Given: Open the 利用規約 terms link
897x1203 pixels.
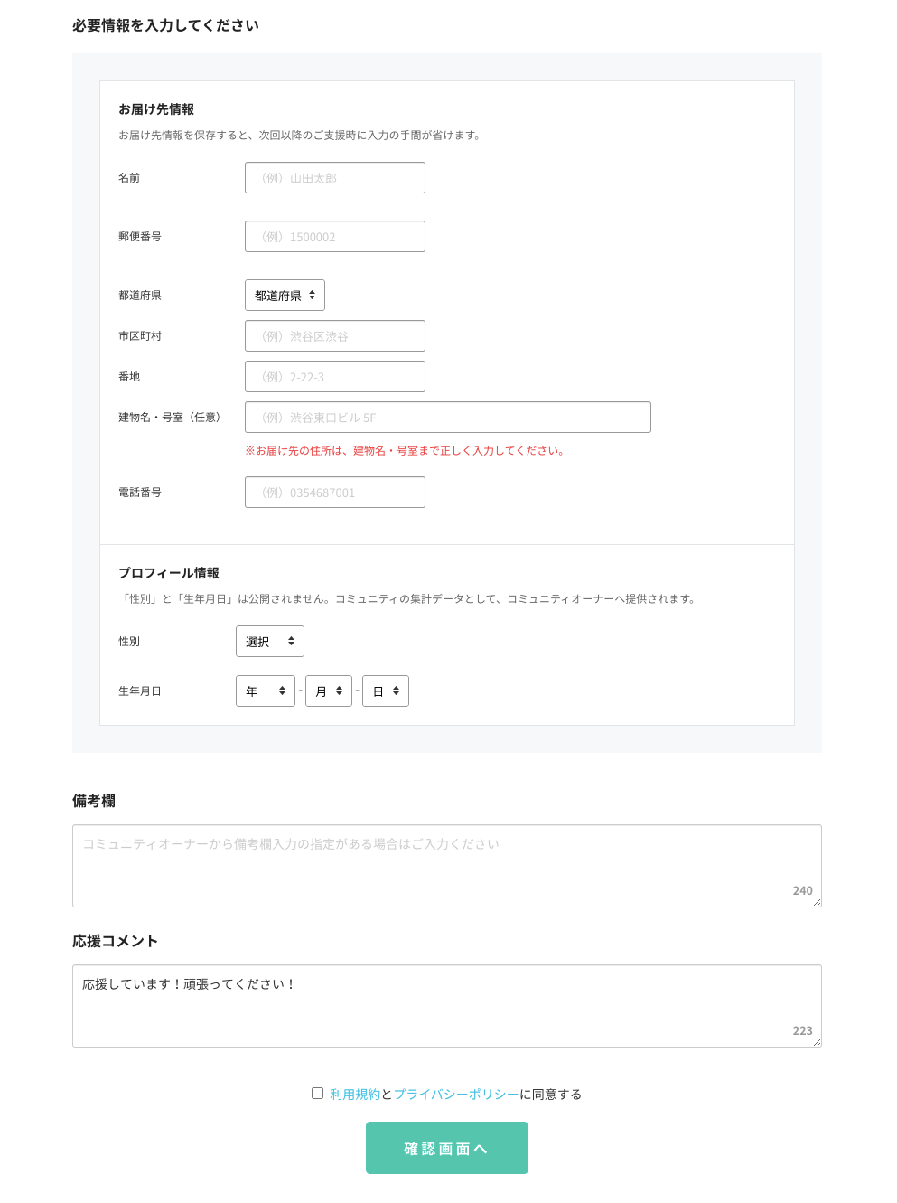Looking at the screenshot, I should 355,1095.
